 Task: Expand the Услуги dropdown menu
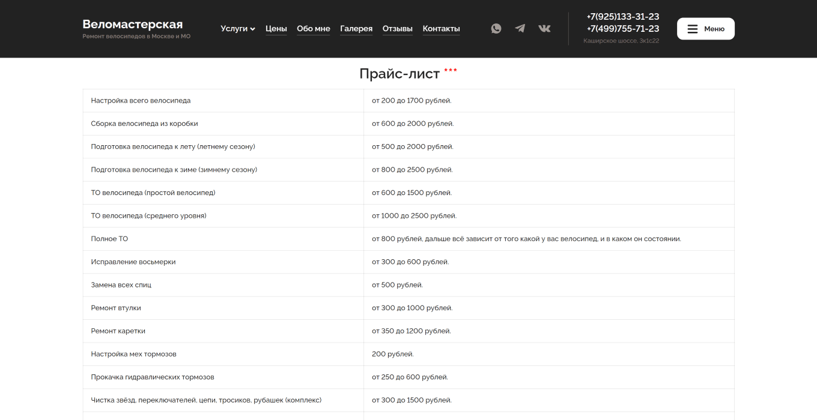(237, 29)
